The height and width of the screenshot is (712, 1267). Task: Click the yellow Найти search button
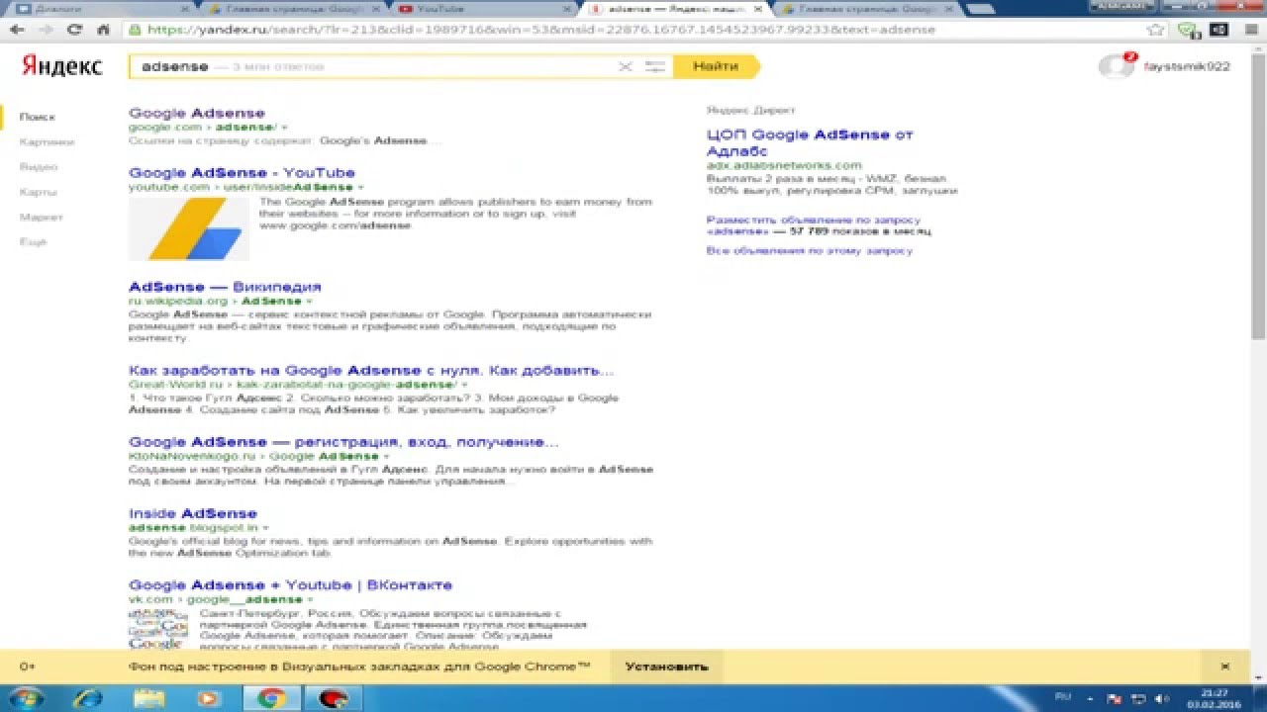716,66
